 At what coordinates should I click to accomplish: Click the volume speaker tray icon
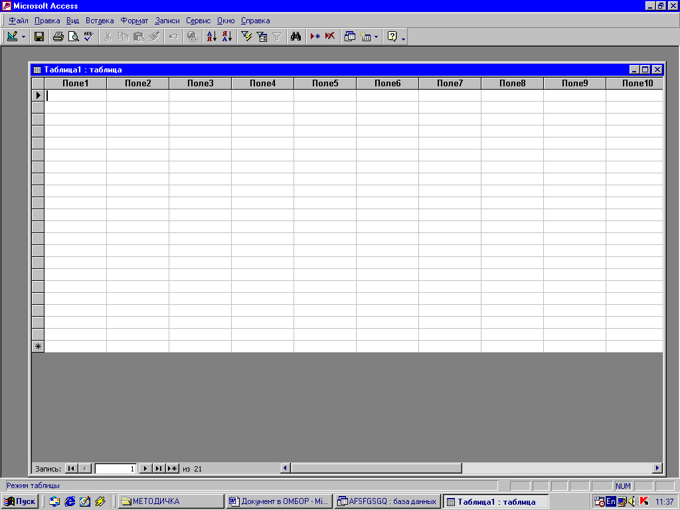coord(632,501)
